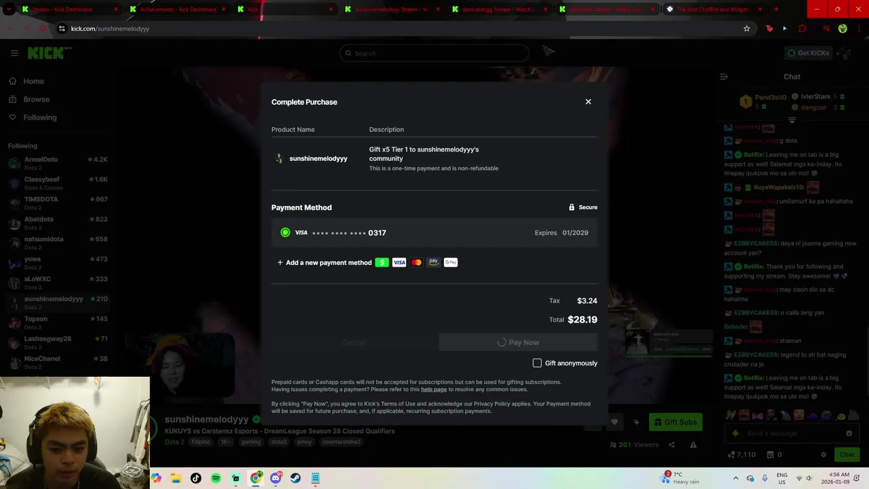Open a new browser tab
This screenshot has height=489, width=869.
pyautogui.click(x=776, y=10)
